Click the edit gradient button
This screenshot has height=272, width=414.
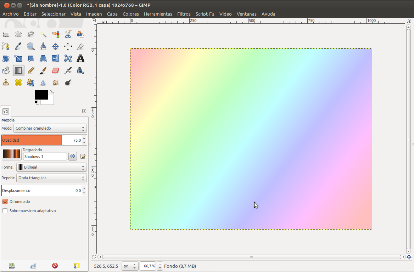[83, 156]
